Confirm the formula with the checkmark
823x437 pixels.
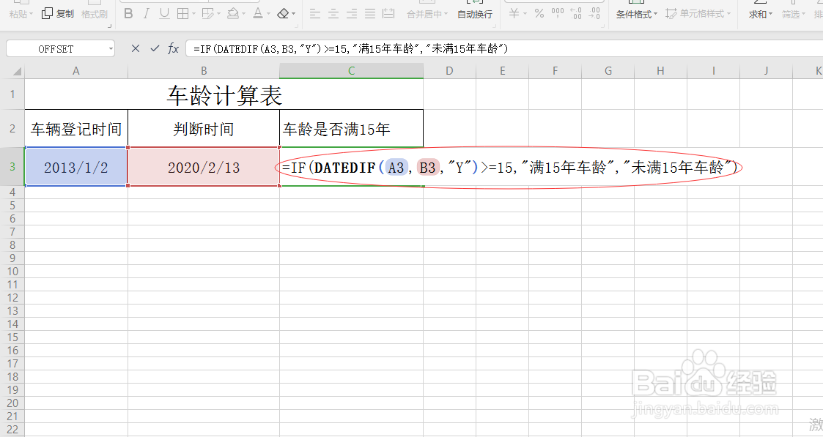click(x=155, y=48)
